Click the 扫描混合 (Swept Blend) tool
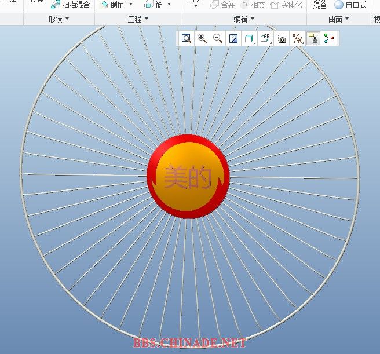 (71, 5)
